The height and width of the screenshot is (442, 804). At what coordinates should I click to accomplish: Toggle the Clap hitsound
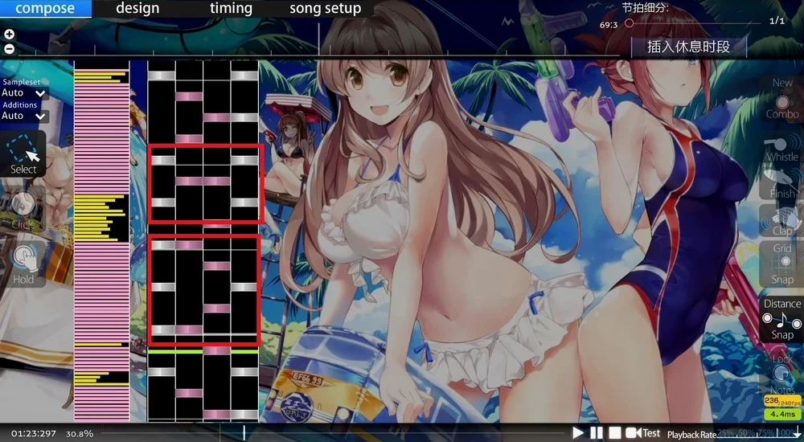[x=782, y=221]
